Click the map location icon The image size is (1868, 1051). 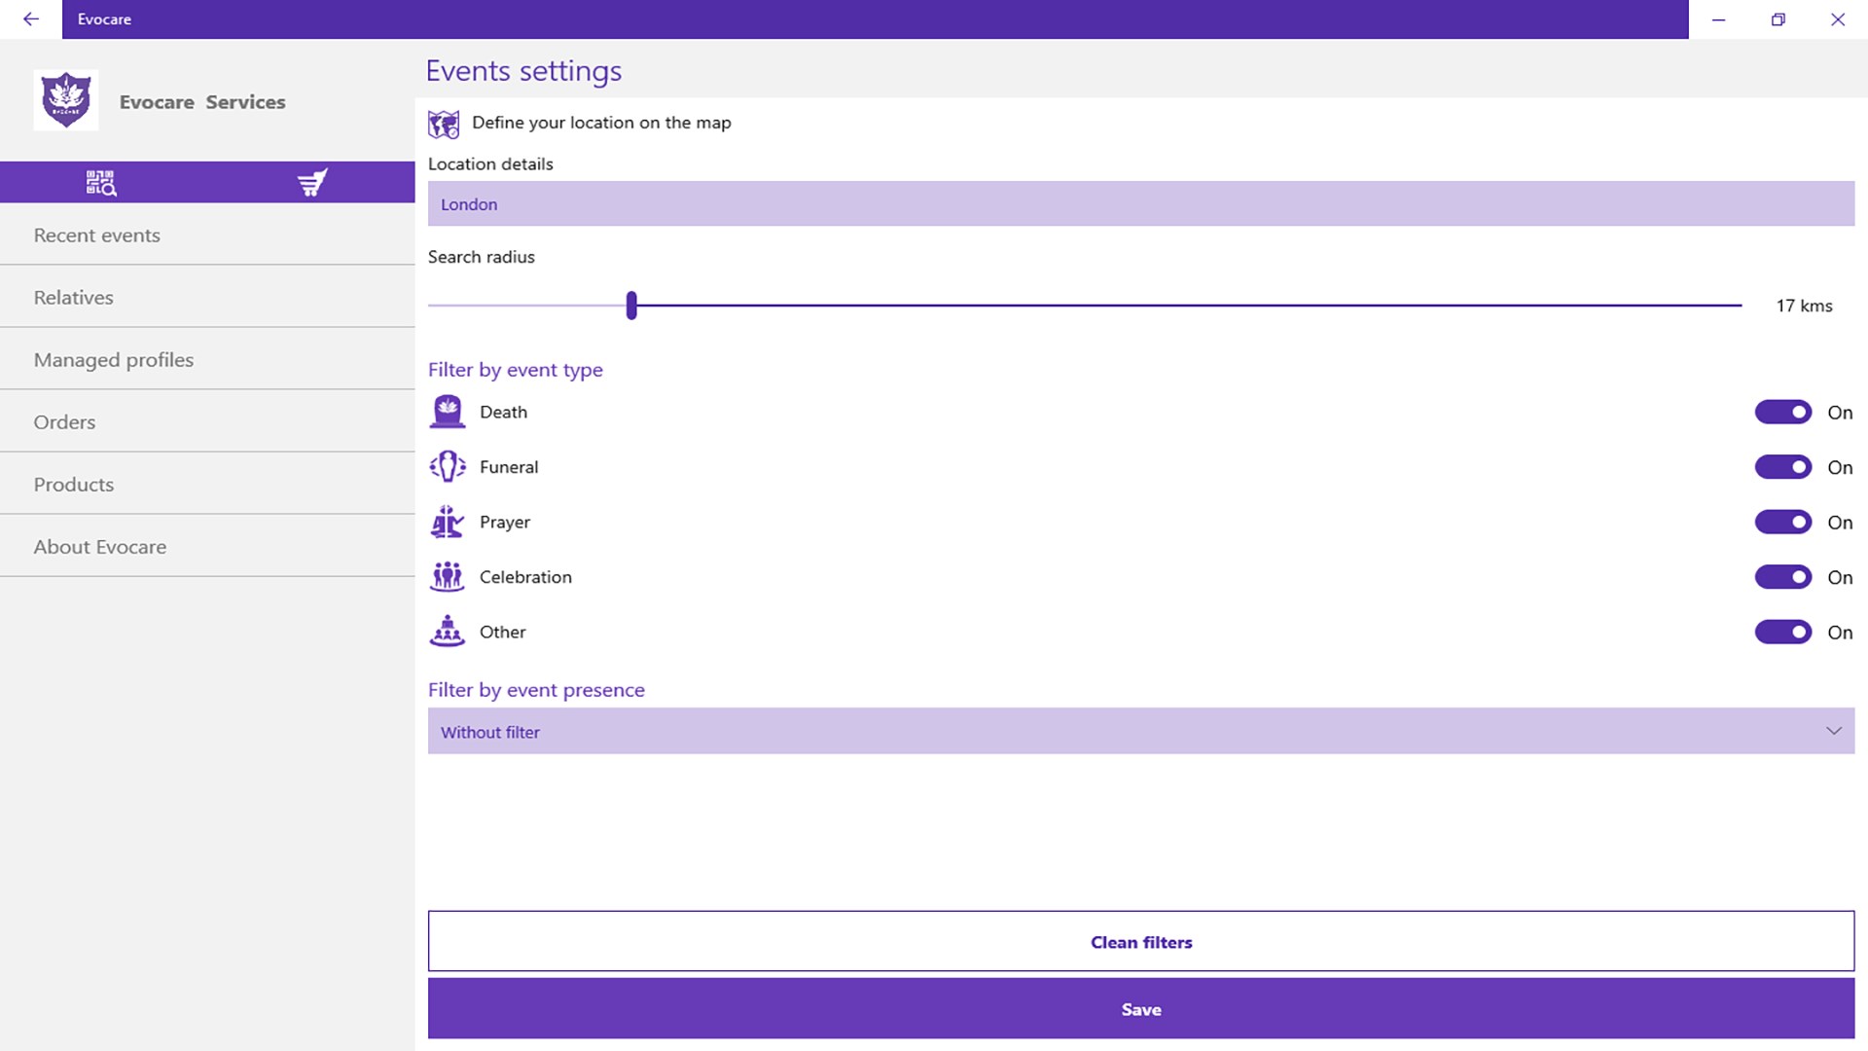click(x=444, y=124)
